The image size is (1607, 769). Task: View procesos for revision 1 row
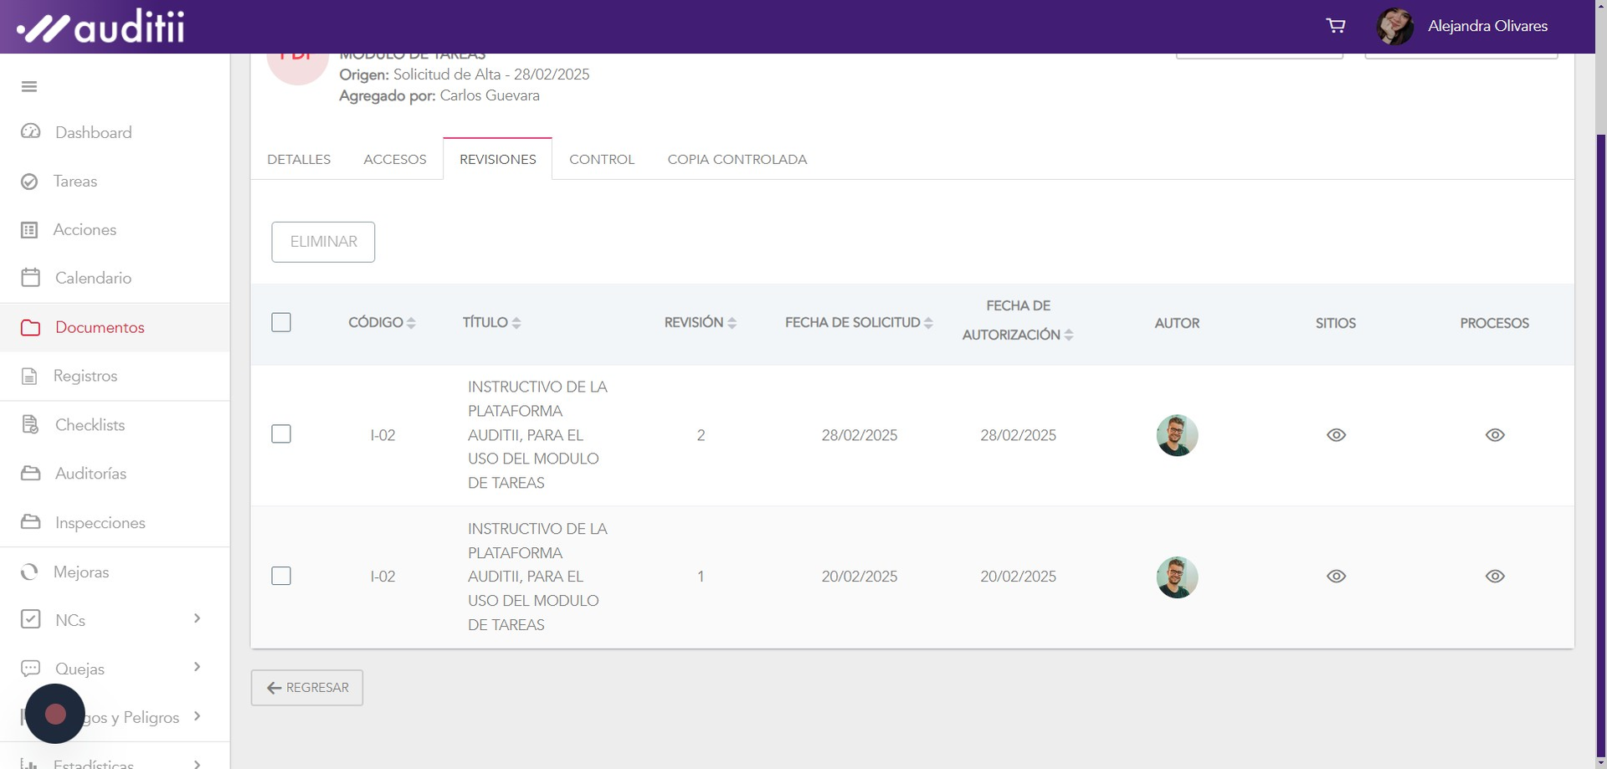[x=1495, y=577]
